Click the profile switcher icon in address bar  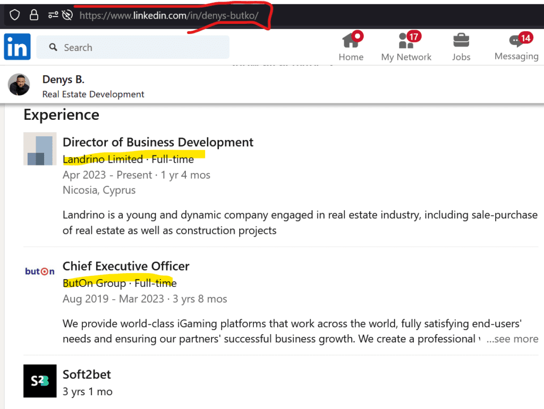click(x=53, y=15)
